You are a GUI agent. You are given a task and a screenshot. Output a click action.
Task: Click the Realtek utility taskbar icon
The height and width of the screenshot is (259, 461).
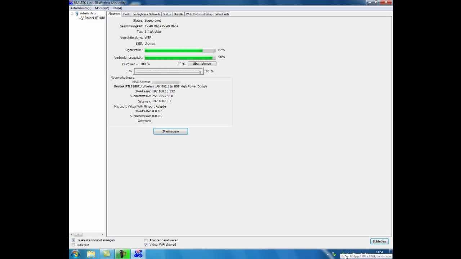tap(138, 254)
